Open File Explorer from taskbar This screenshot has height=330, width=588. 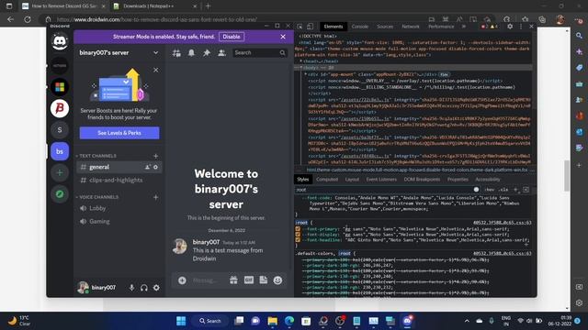[273, 321]
